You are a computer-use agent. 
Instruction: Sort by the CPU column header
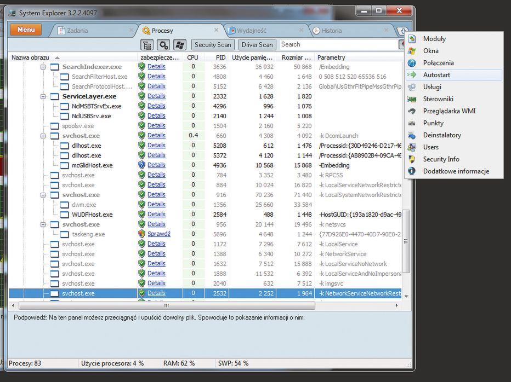[194, 57]
